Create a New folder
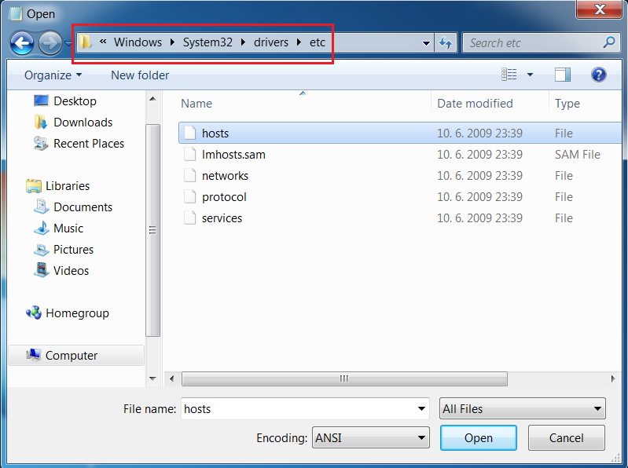This screenshot has width=628, height=468. tap(140, 75)
